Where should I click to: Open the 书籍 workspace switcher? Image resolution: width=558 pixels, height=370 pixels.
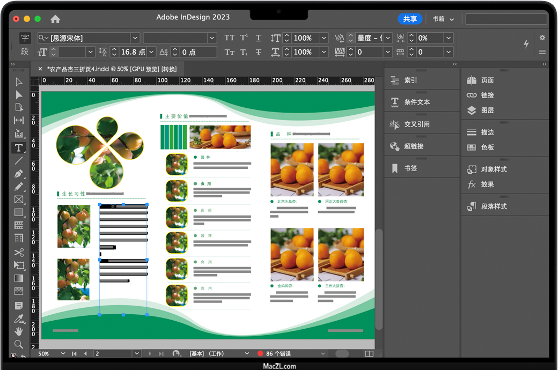coord(443,19)
